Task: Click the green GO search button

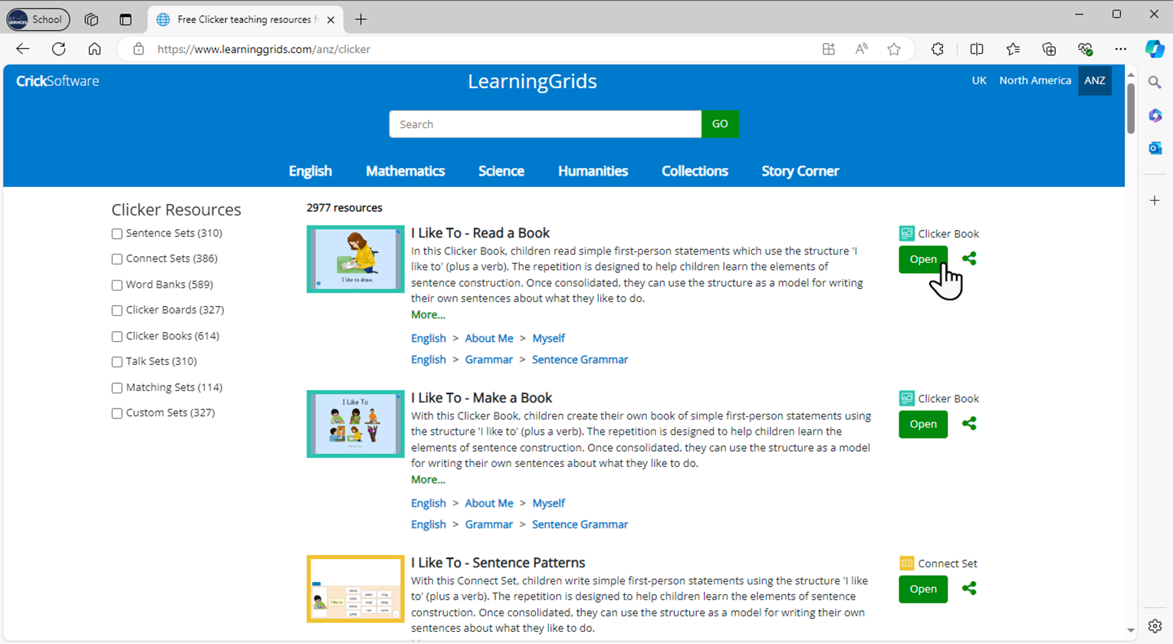Action: point(720,124)
